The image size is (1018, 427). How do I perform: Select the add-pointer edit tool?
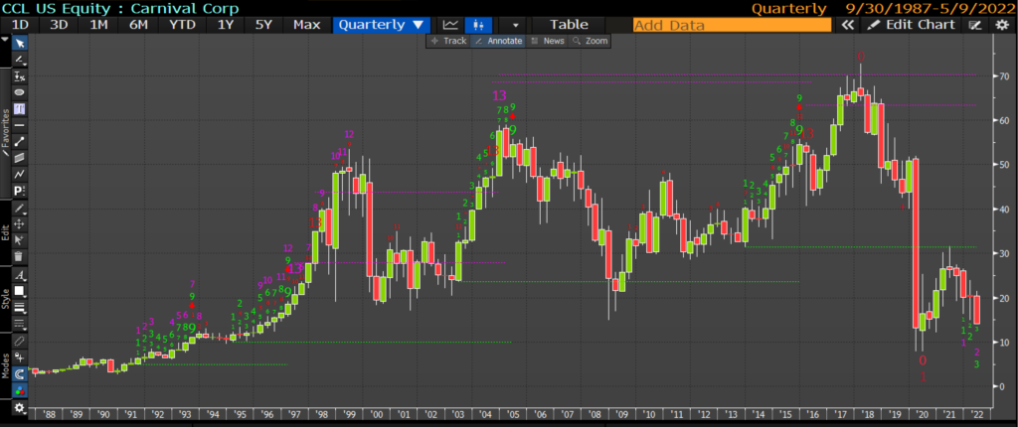[x=20, y=240]
